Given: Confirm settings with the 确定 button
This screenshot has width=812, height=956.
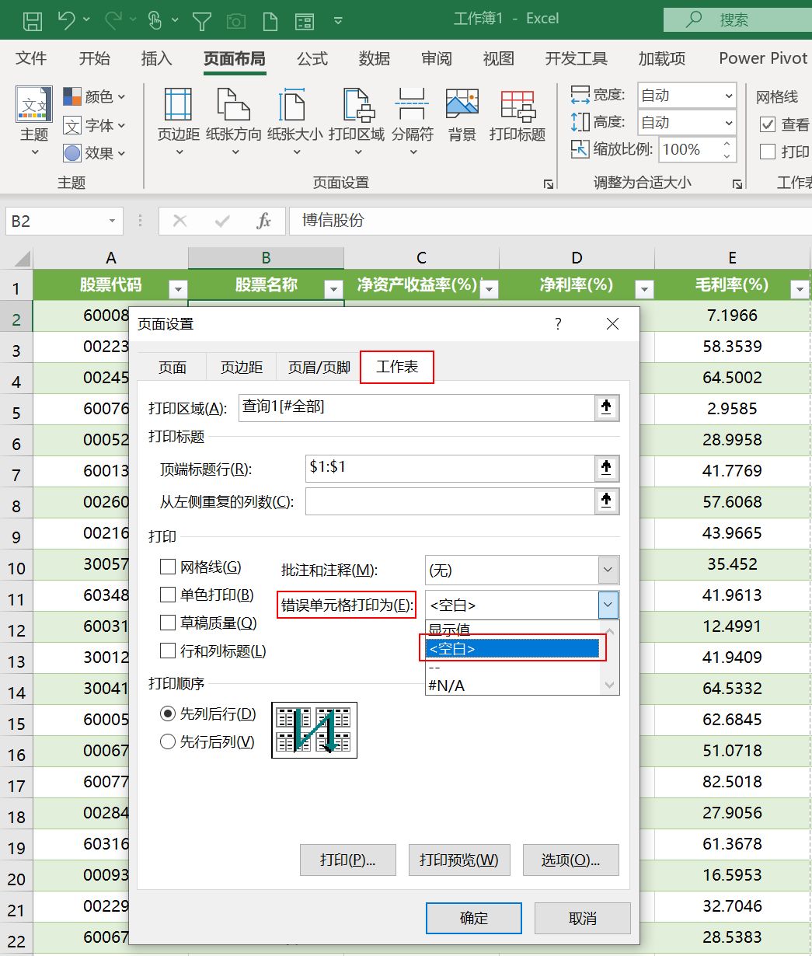Looking at the screenshot, I should click(x=472, y=918).
